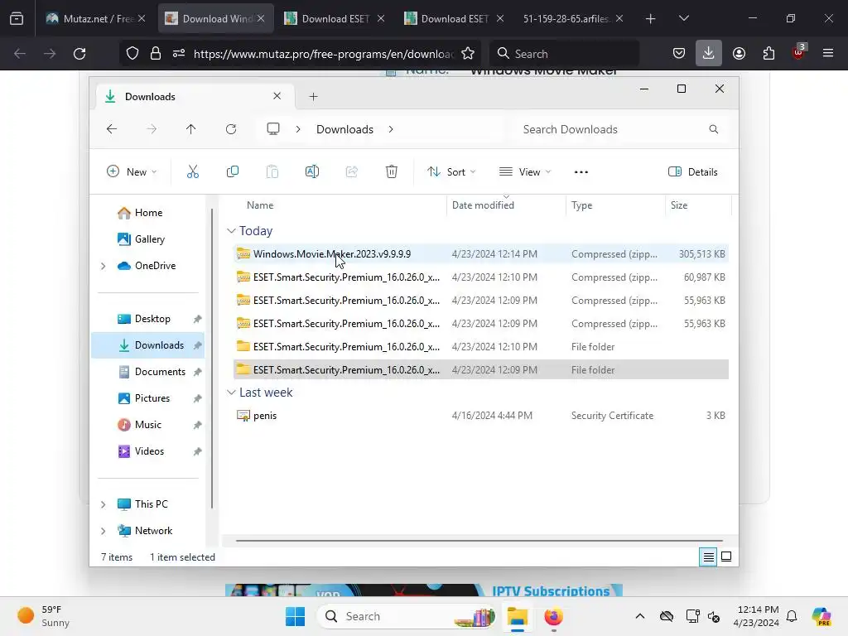Open the New dropdown menu
The width and height of the screenshot is (848, 636).
(x=132, y=172)
